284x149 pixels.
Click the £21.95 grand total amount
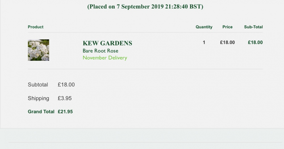coord(65,112)
